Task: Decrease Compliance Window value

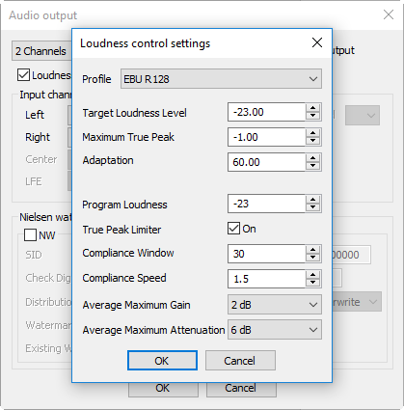Action: (x=312, y=258)
